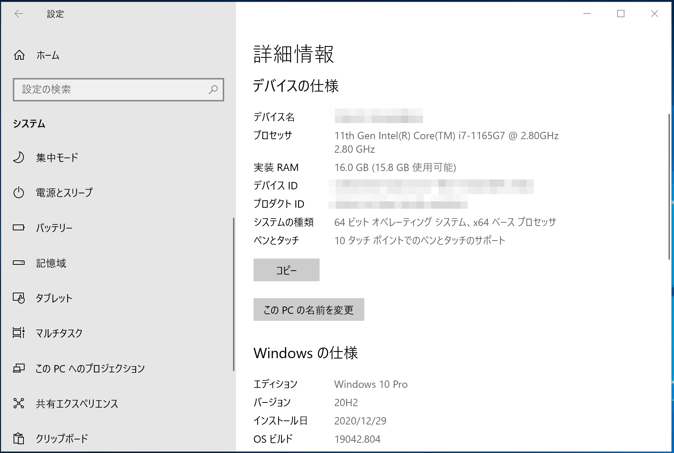Click the デバイス ID label
Image resolution: width=674 pixels, height=453 pixels.
point(276,186)
